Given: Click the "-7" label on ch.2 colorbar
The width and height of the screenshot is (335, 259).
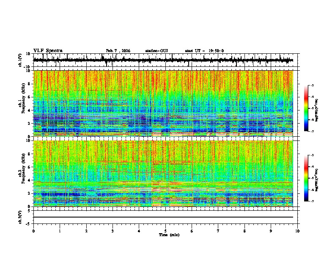Looking at the screenshot, I should [x=312, y=201].
